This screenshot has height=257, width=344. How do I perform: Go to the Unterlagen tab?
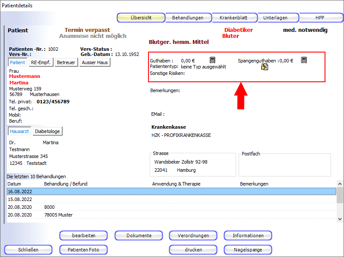pyautogui.click(x=278, y=18)
